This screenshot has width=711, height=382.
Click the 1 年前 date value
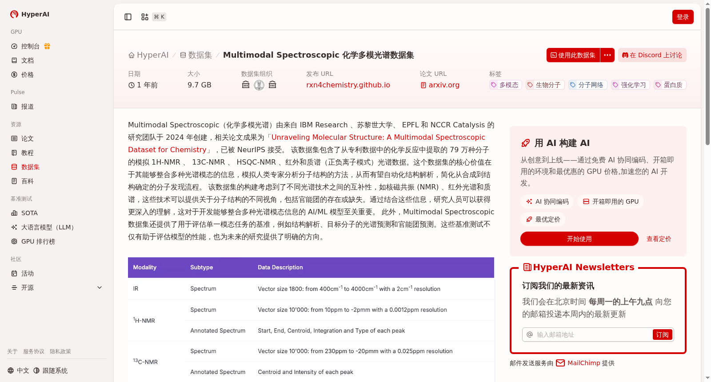click(143, 85)
